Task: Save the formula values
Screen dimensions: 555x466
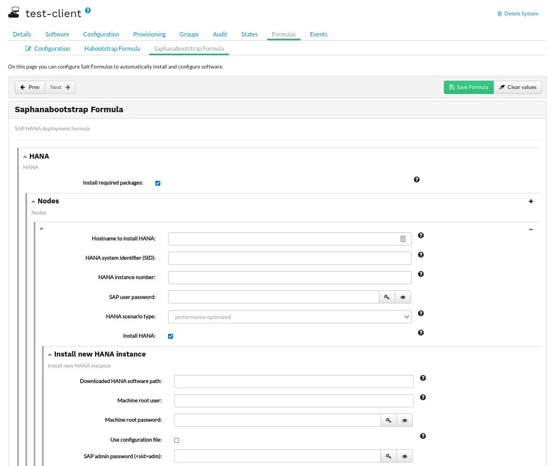Action: pos(468,87)
